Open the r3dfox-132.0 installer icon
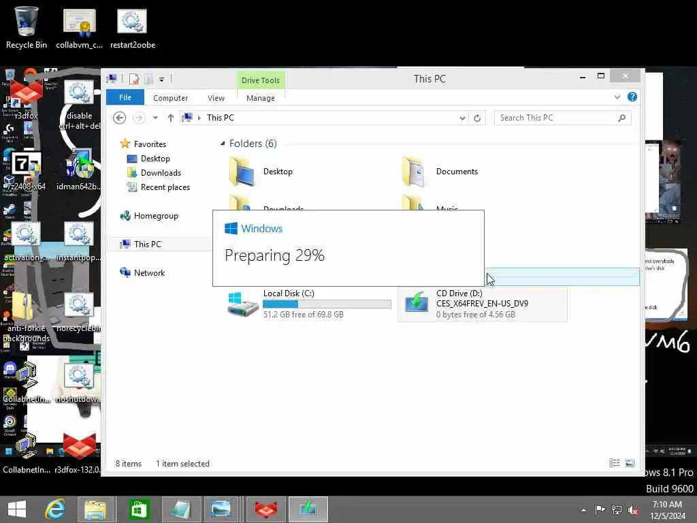Screen dimensions: 697x523 (79, 453)
